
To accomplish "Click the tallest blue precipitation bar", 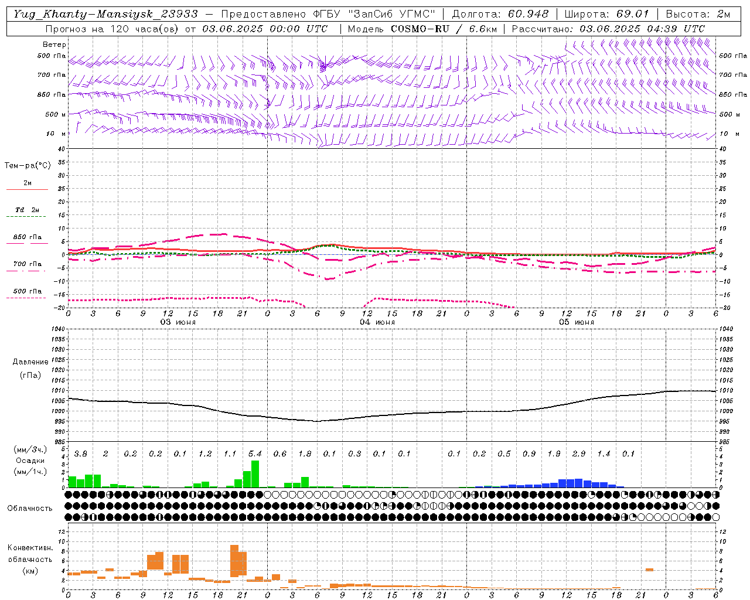I will click(579, 483).
